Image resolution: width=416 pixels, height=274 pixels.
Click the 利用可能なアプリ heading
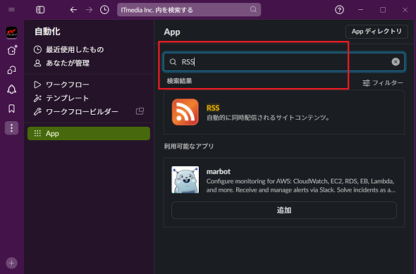(x=189, y=147)
